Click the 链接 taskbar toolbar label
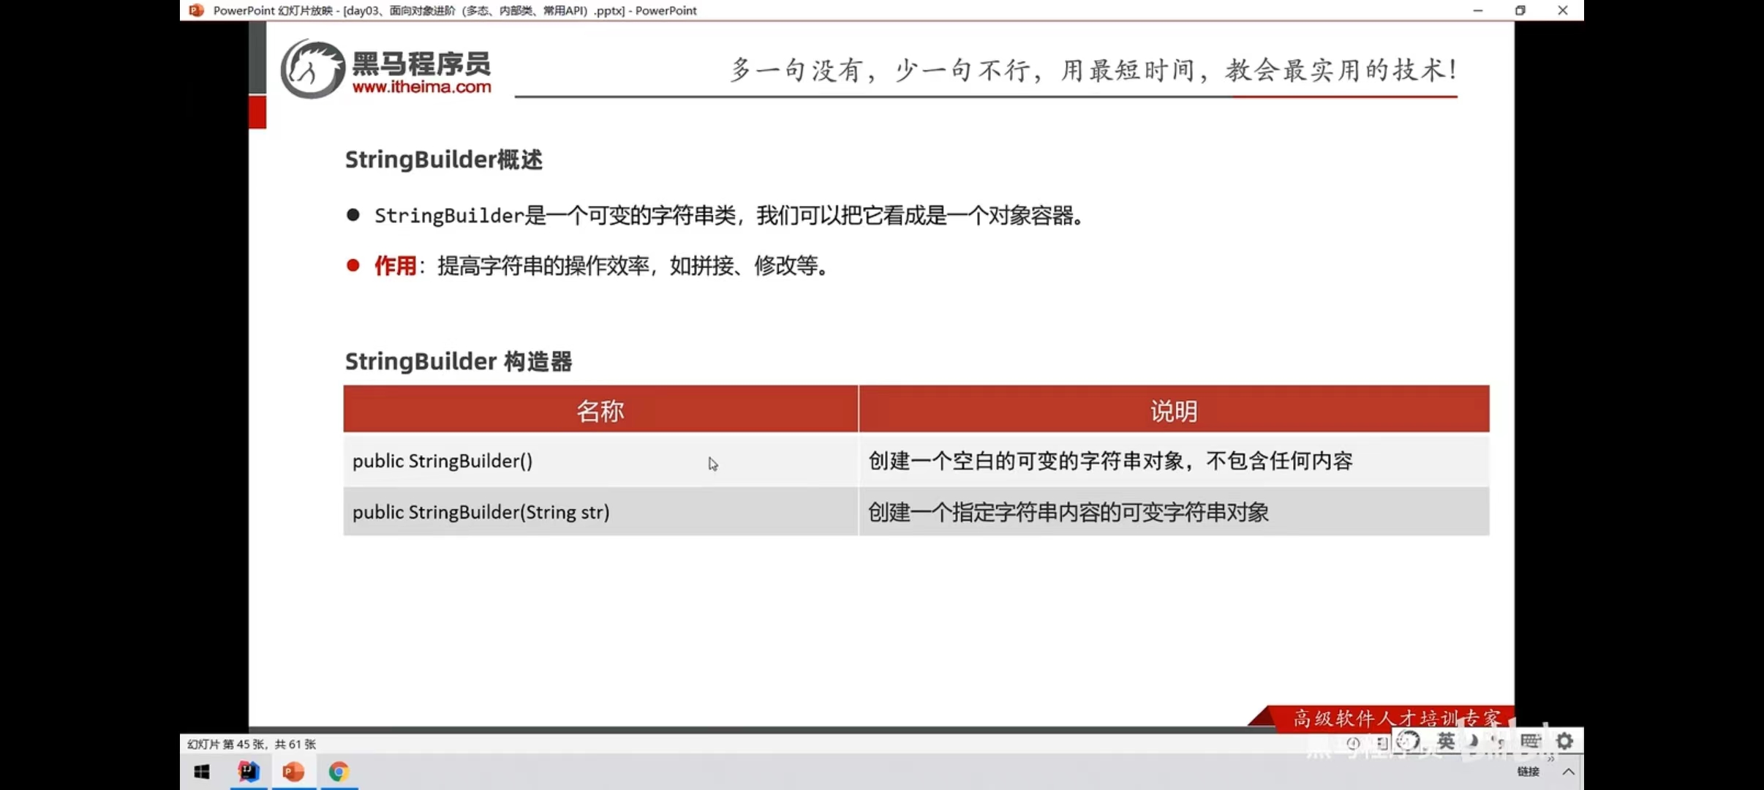 [1528, 772]
